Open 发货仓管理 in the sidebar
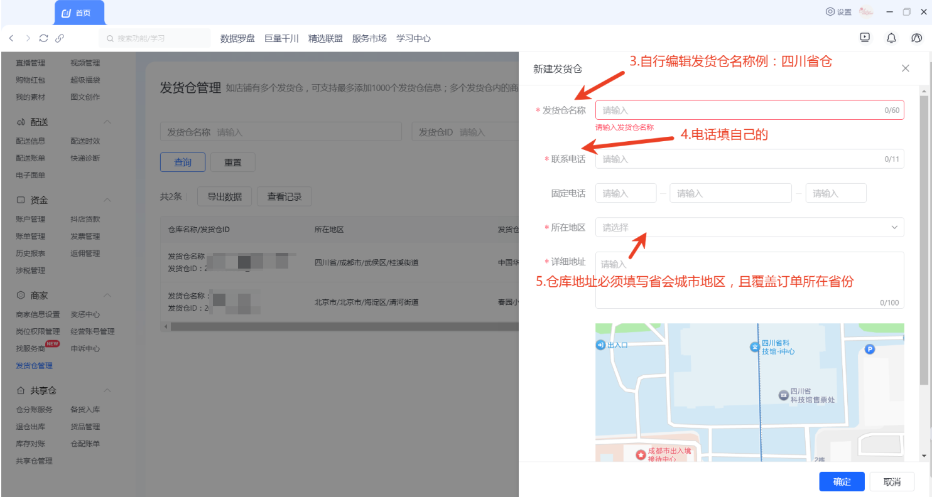Image resolution: width=932 pixels, height=497 pixels. [34, 365]
